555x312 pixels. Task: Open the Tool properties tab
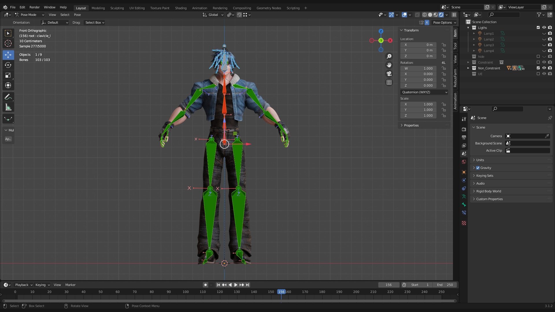coord(464,119)
